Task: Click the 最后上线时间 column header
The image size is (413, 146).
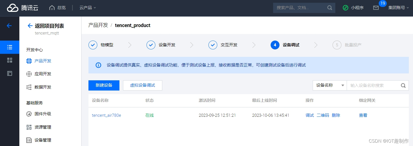Action: tap(265, 100)
